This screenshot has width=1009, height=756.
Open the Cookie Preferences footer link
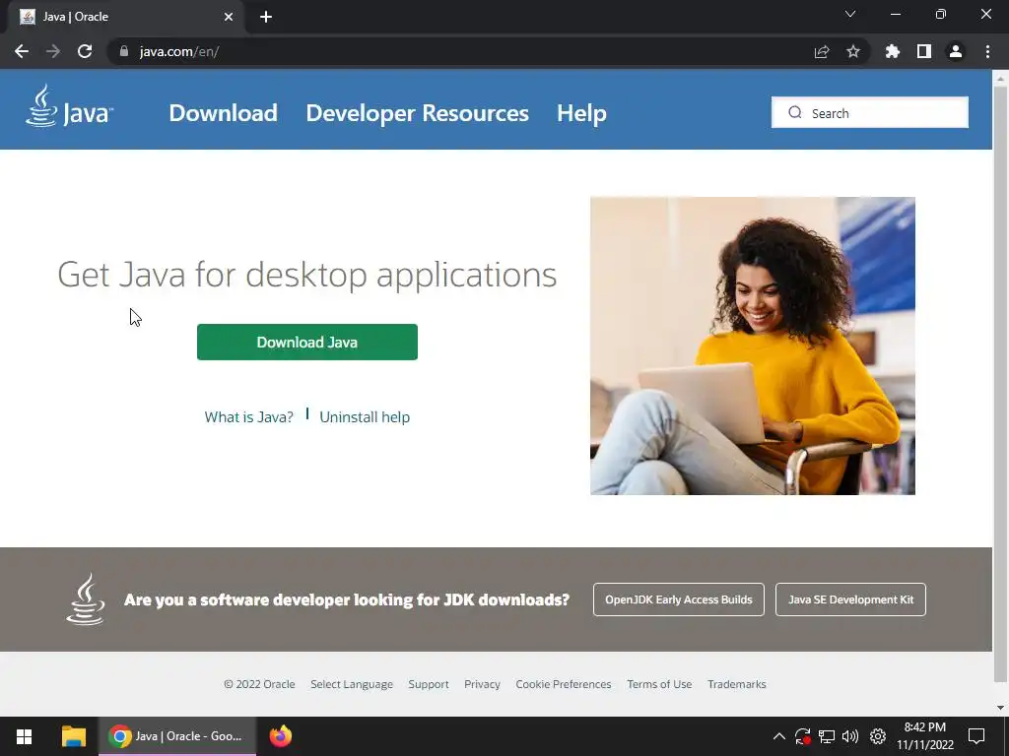tap(563, 684)
